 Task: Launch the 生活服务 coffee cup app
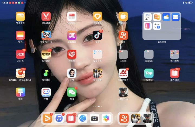(123, 16)
